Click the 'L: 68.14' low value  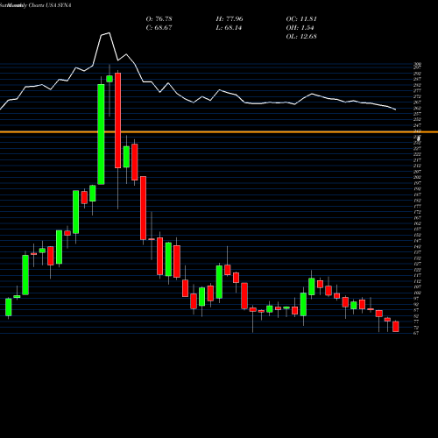click(x=230, y=28)
